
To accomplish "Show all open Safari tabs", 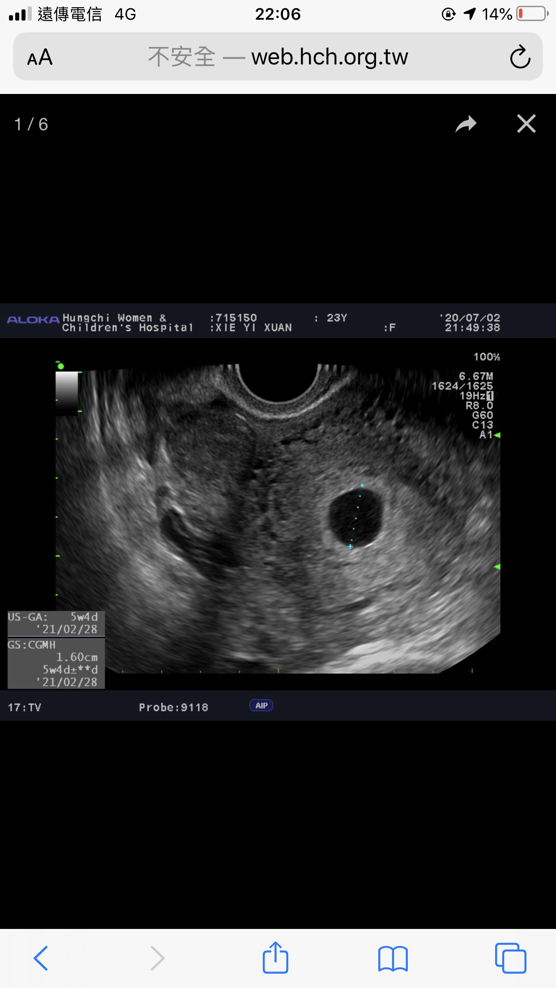I will [510, 958].
